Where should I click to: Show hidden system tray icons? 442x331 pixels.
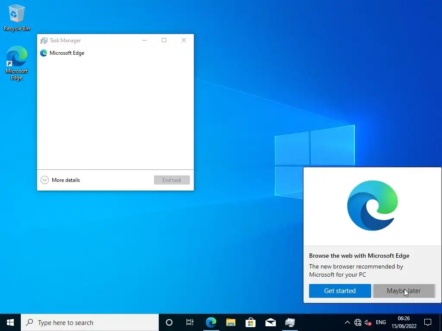tap(347, 322)
